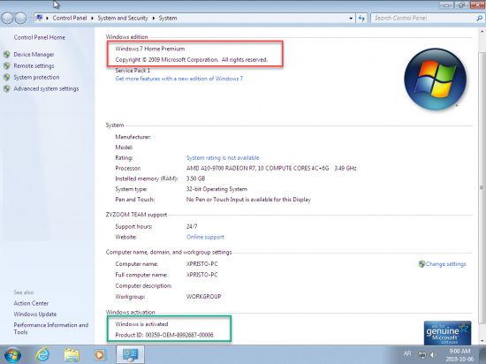This screenshot has width=486, height=364.
Task: Open Device Manager link
Action: 34,55
